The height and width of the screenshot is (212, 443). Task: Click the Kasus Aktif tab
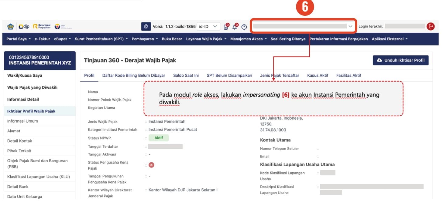318,75
